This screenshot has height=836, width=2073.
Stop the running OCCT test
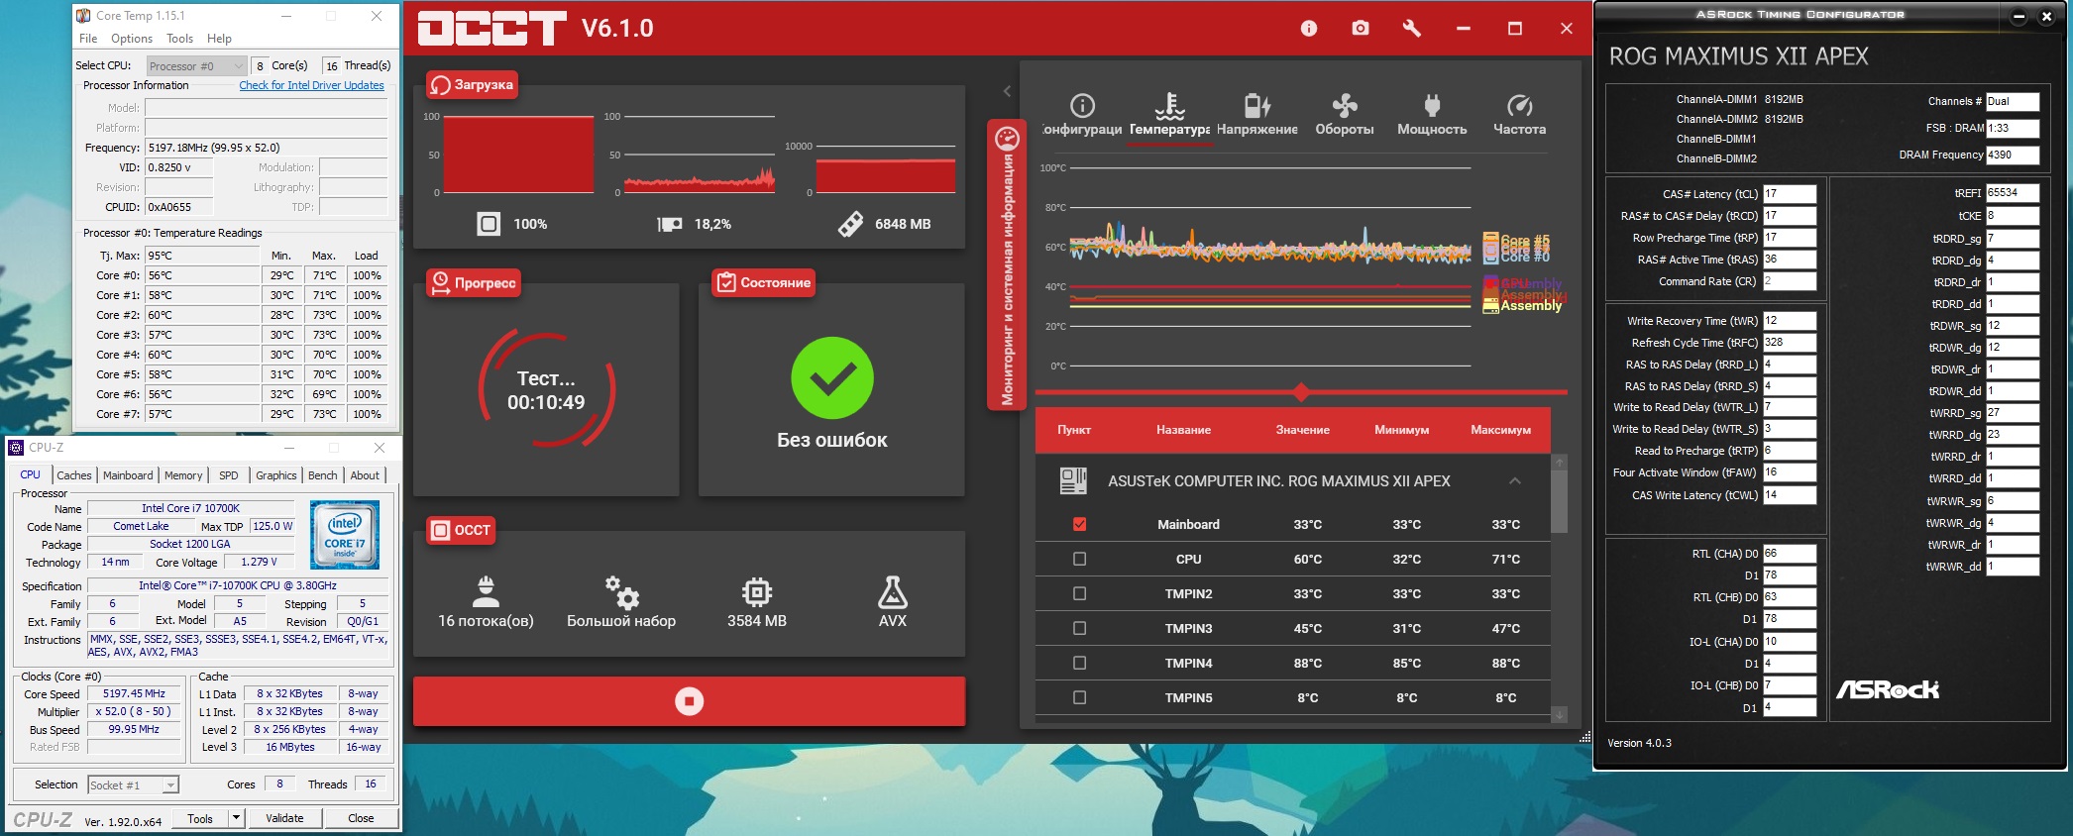click(689, 701)
